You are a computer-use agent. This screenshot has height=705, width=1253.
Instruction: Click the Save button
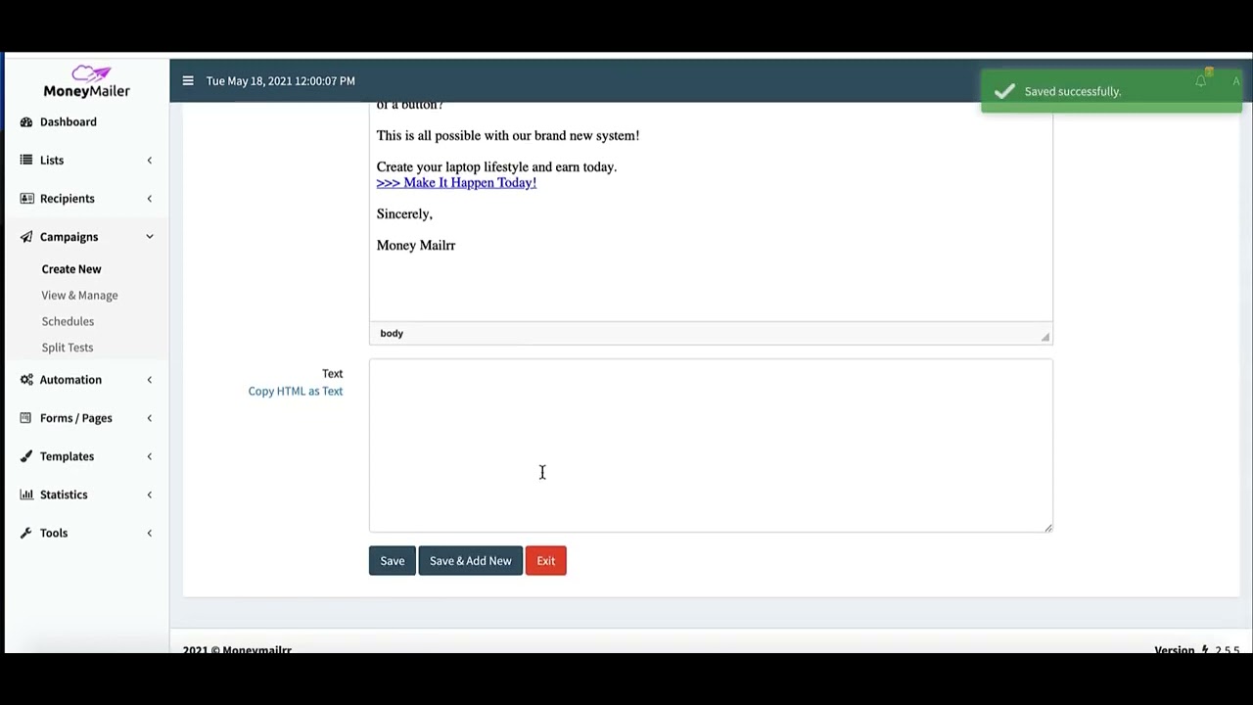click(393, 561)
